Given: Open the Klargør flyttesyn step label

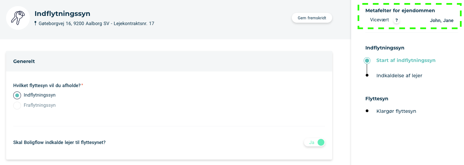Looking at the screenshot, I should pos(396,111).
